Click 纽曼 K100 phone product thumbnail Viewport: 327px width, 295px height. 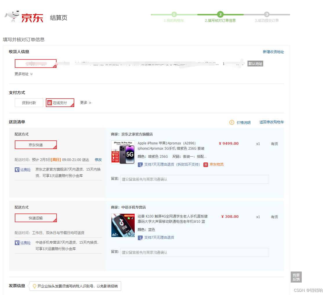123,225
